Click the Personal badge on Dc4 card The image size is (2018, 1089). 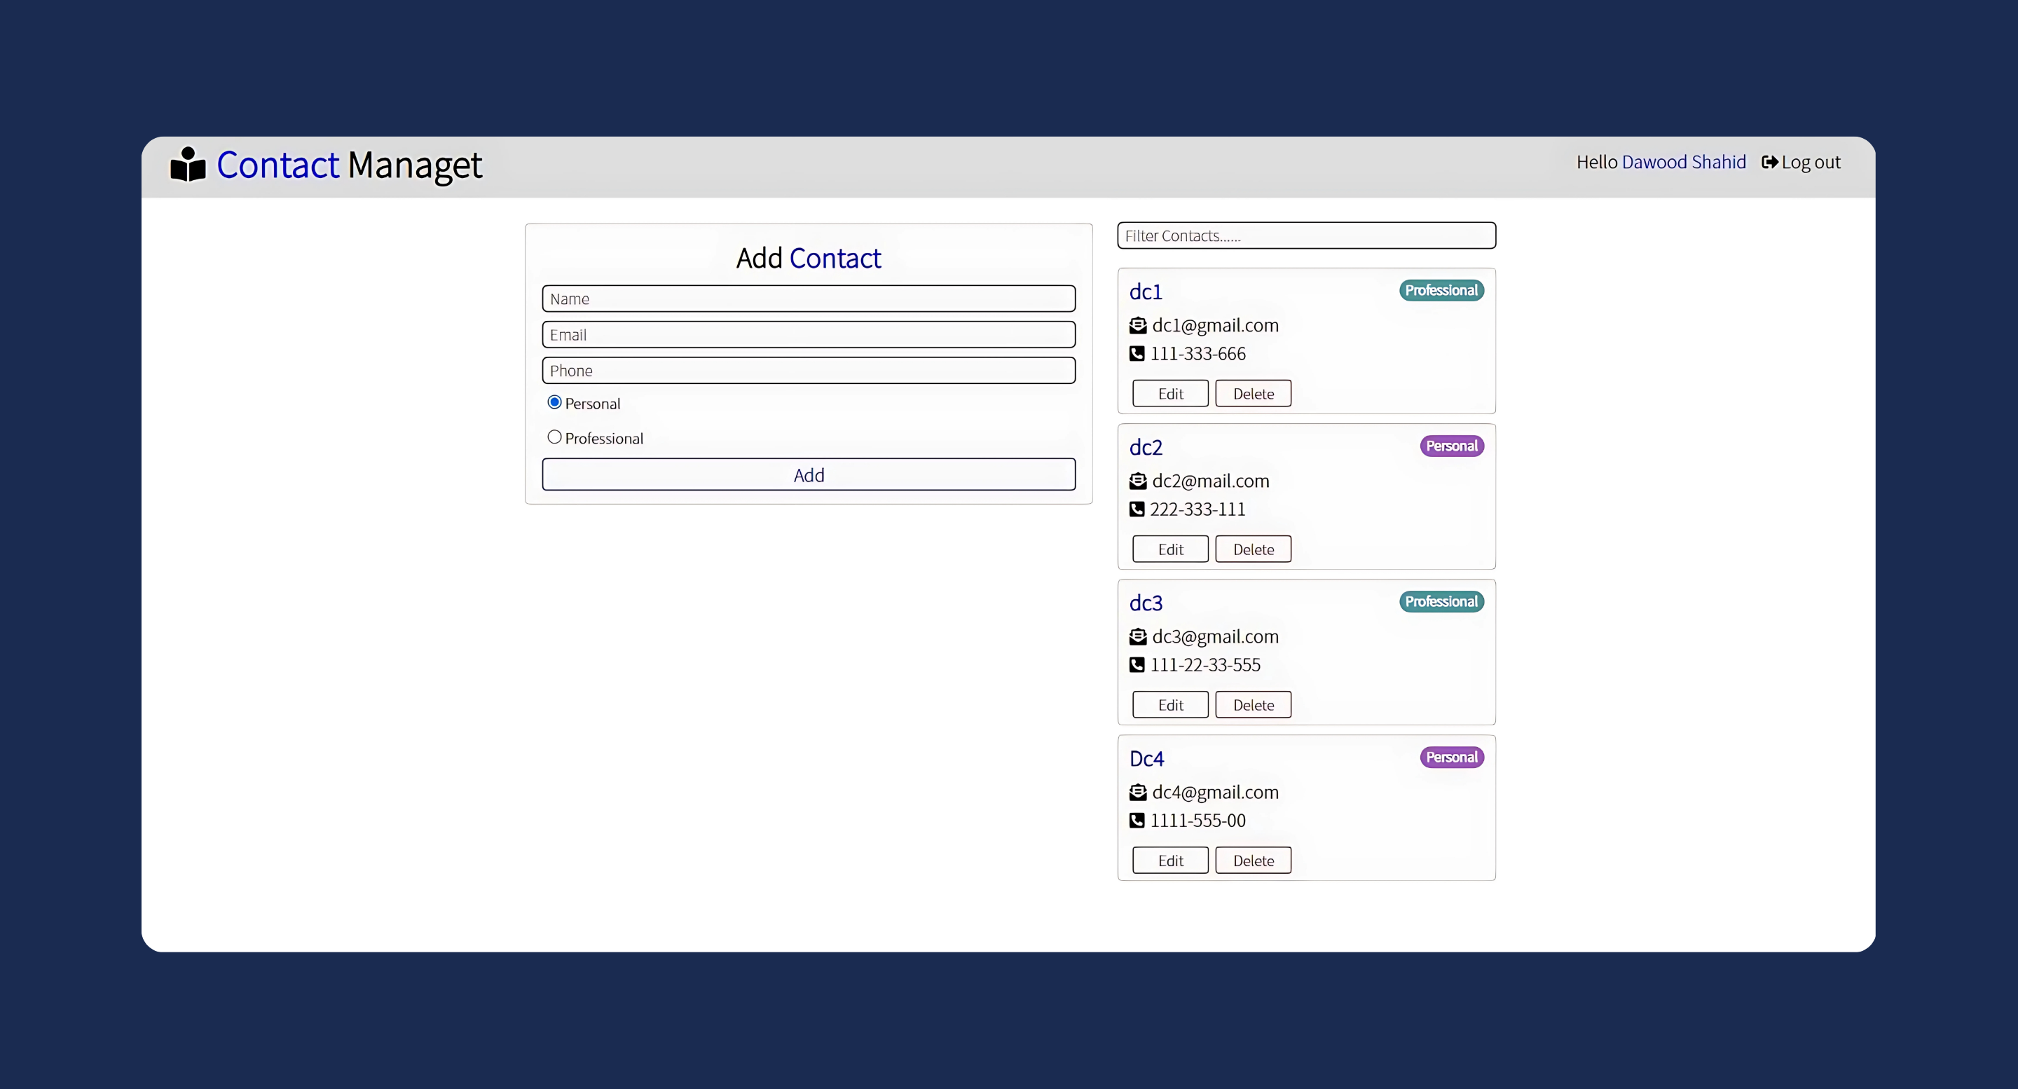click(1452, 758)
